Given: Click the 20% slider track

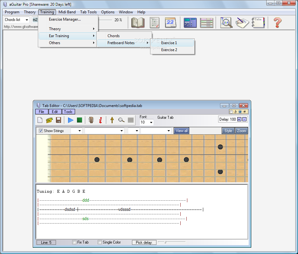Looking at the screenshot, I should pyautogui.click(x=105, y=20).
